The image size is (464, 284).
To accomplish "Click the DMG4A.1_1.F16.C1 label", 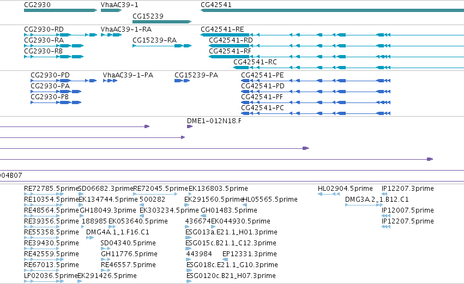I will [x=118, y=233].
